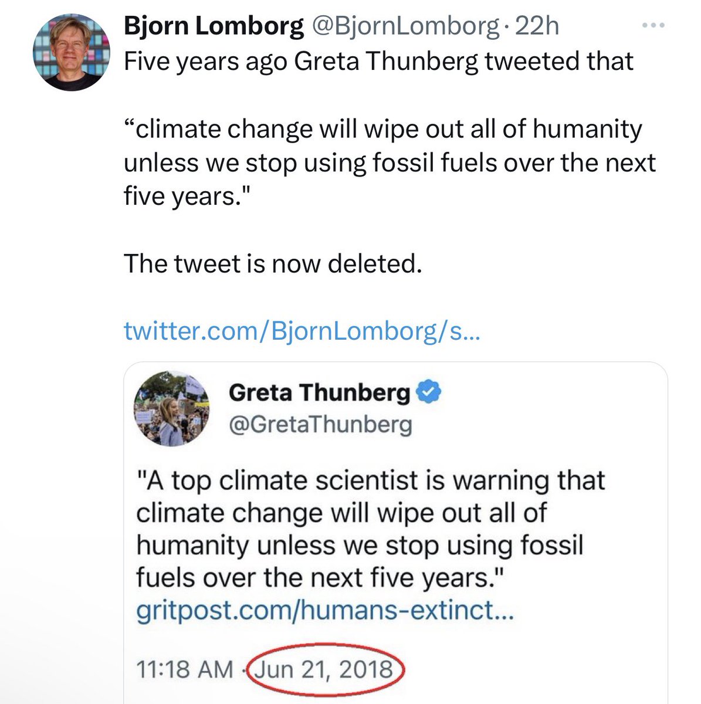The width and height of the screenshot is (701, 704).
Task: Open the twitter.com/BjornLomborg/s... link
Action: [302, 331]
